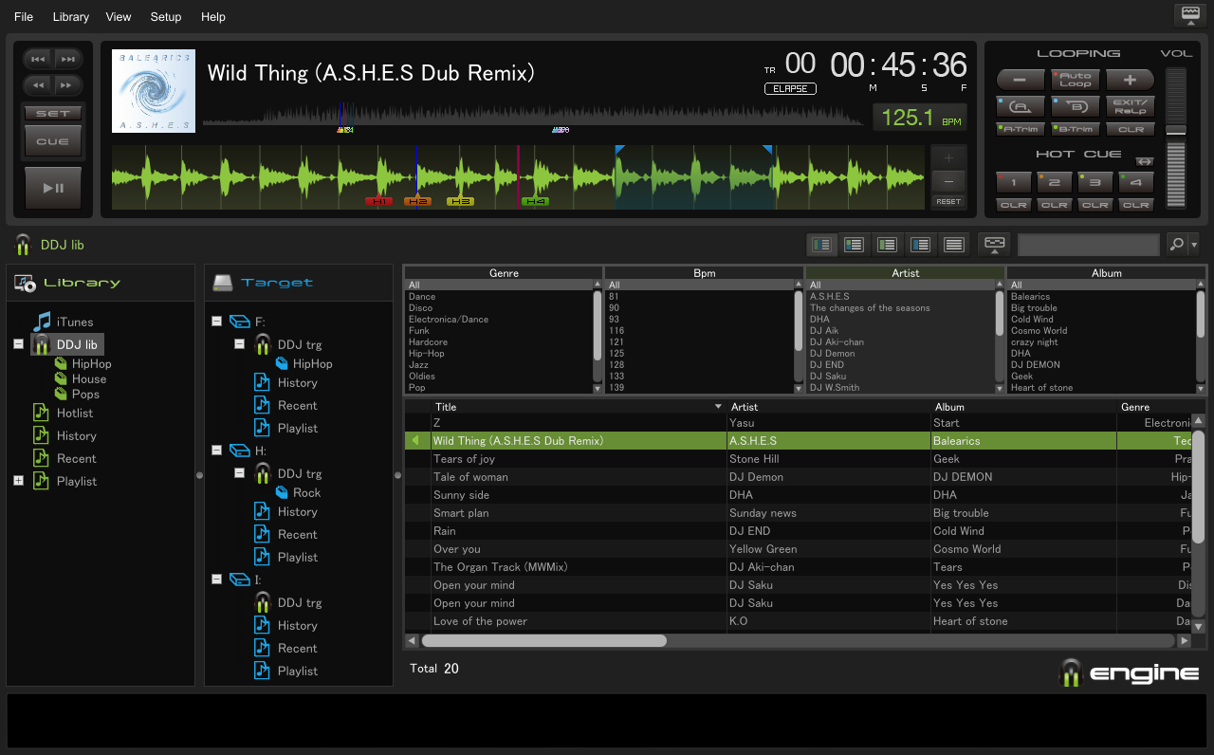The width and height of the screenshot is (1214, 755).
Task: Double the loop with the plus button
Action: pos(1131,81)
